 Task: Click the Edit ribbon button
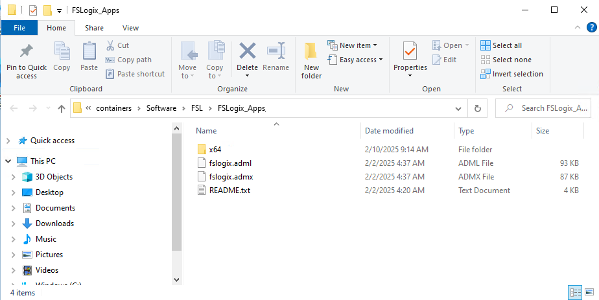pyautogui.click(x=444, y=60)
